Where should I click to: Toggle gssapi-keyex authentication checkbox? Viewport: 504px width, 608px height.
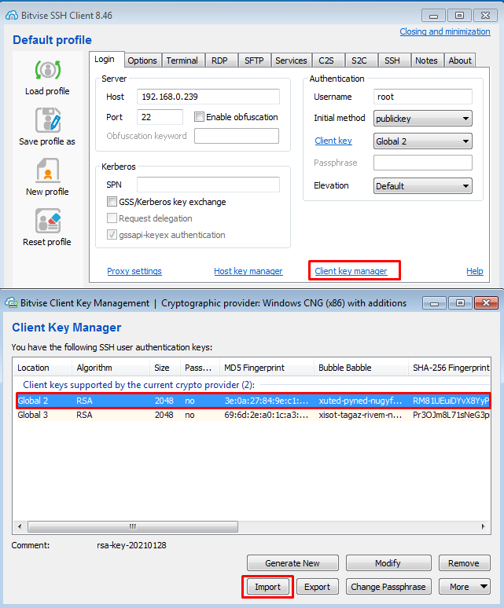(x=112, y=235)
